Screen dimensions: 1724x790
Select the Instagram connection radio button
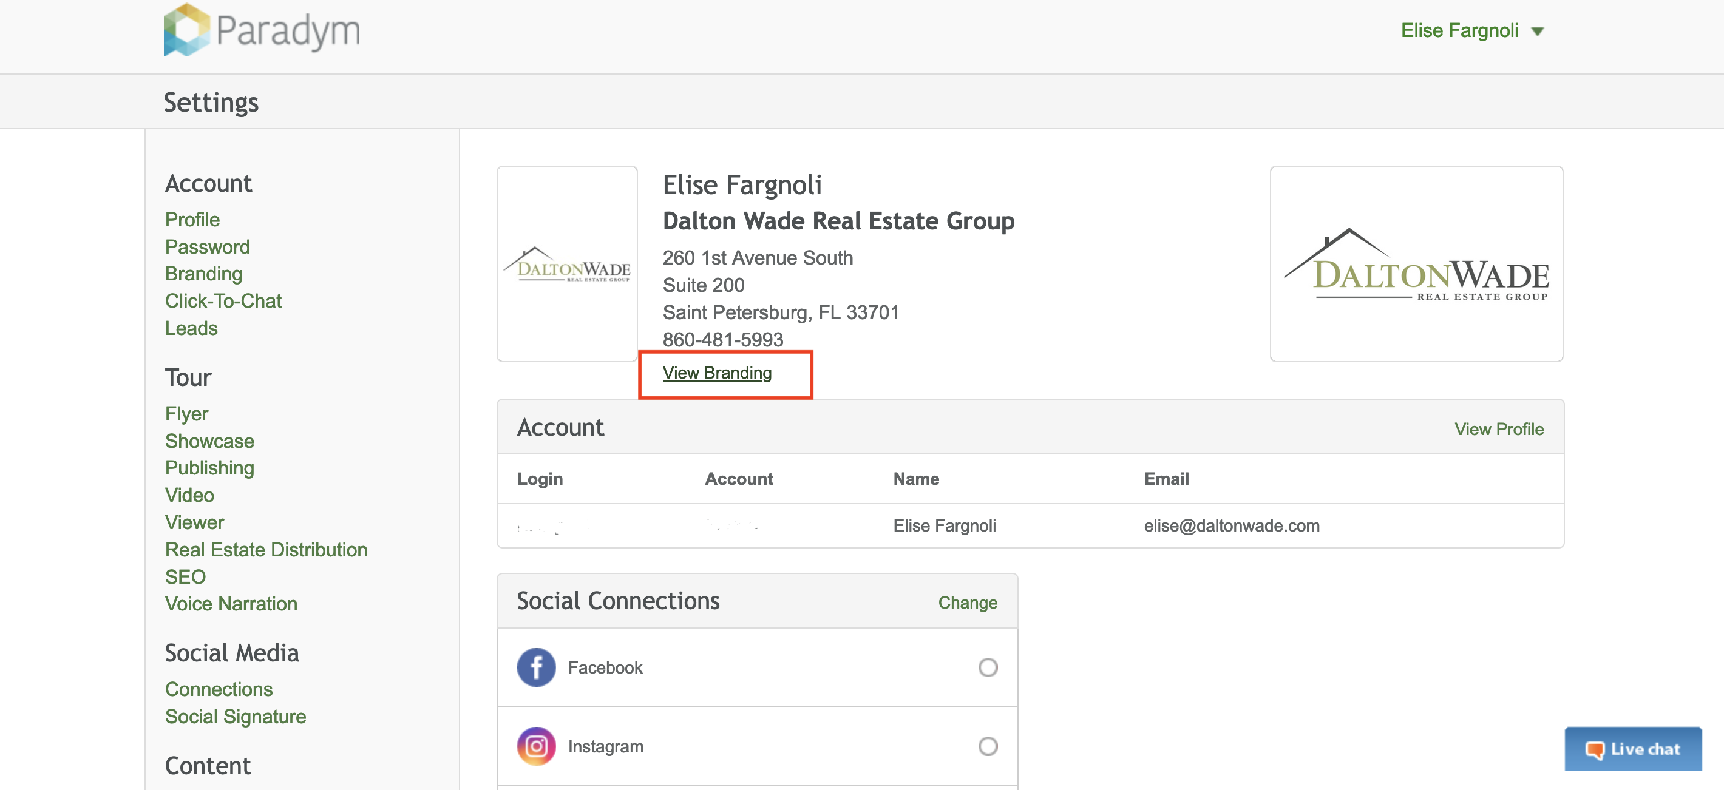(x=987, y=746)
